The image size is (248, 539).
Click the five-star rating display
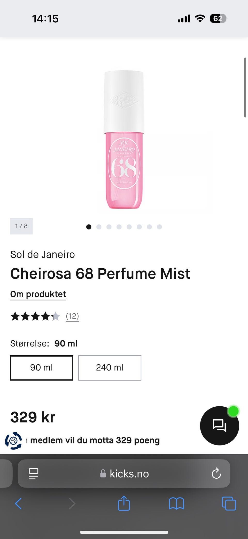point(35,316)
